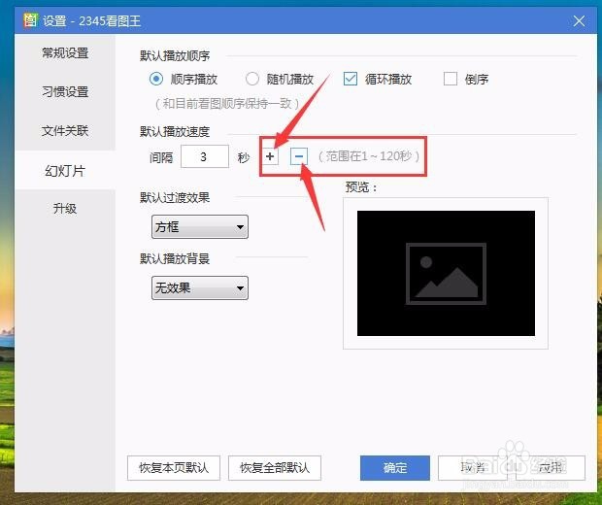Image resolution: width=602 pixels, height=505 pixels.
Task: Enable the 倒序 checkbox
Action: [451, 79]
